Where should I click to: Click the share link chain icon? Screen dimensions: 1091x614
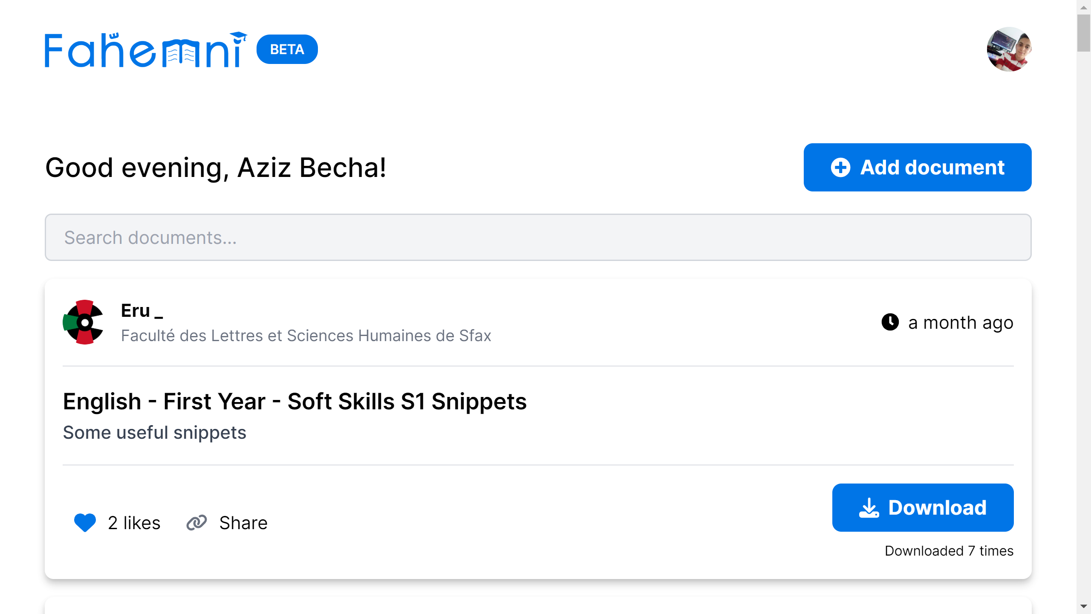coord(196,523)
